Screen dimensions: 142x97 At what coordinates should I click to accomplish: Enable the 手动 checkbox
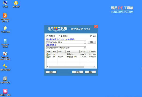[x=91, y=36]
